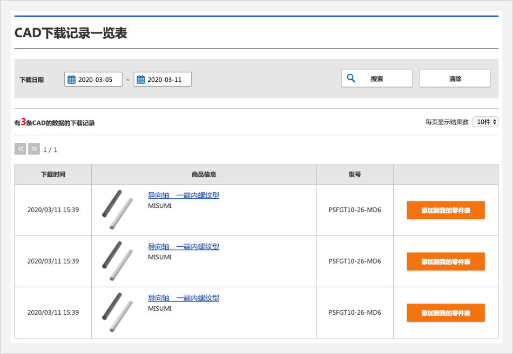Open the end date calendar icon
513x354 pixels.
(141, 80)
